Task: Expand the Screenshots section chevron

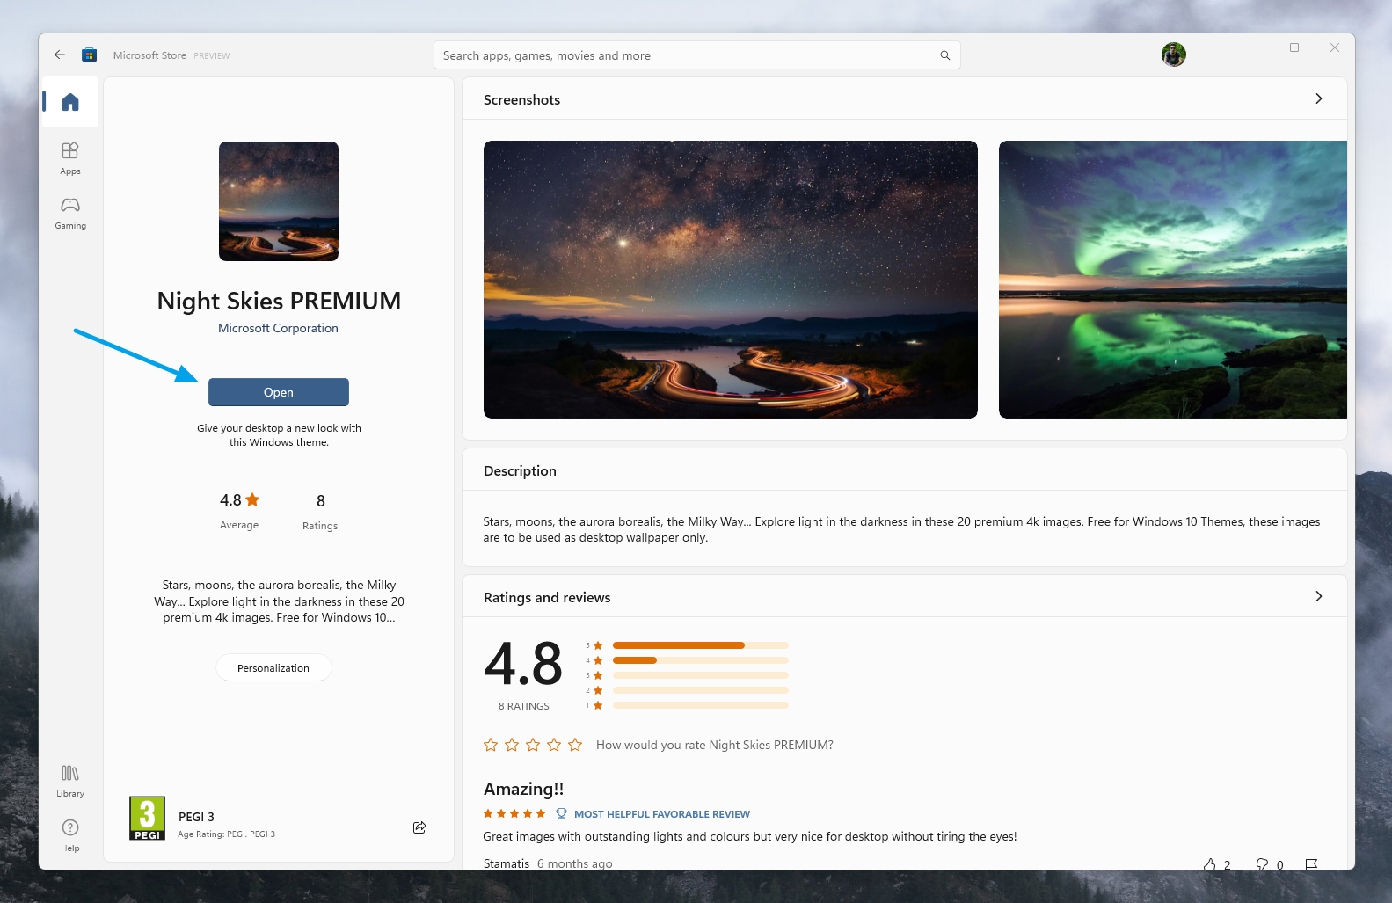Action: (x=1318, y=98)
